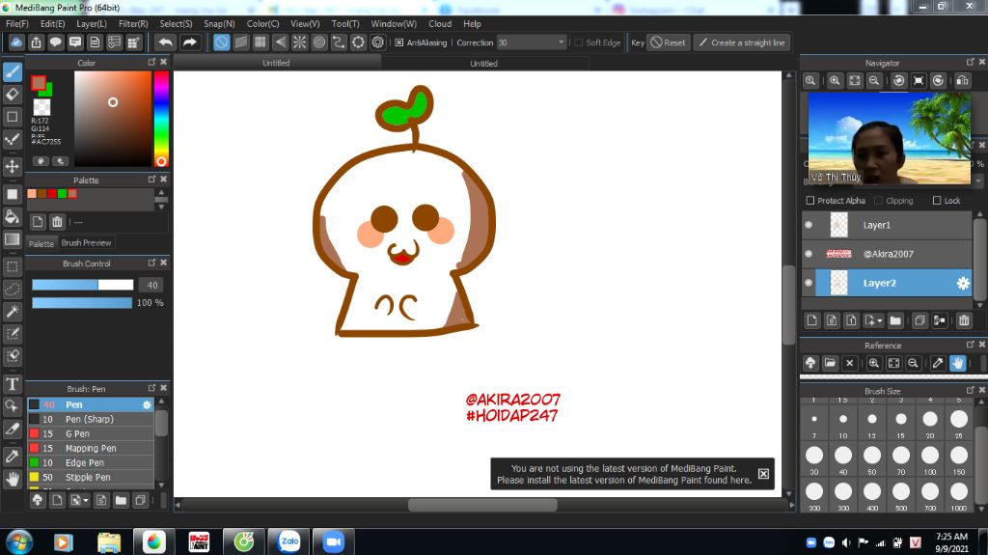Image resolution: width=988 pixels, height=555 pixels.
Task: Turn off snap with the circle-slash icon
Action: pyautogui.click(x=221, y=42)
